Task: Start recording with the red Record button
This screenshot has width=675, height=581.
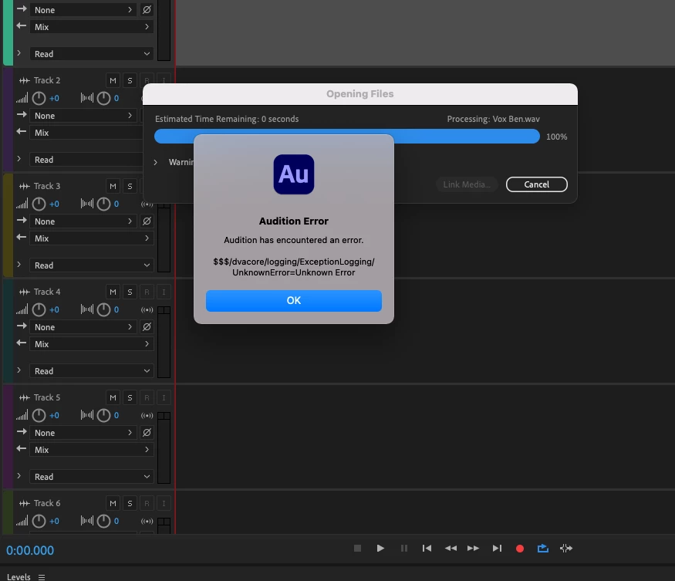Action: point(520,549)
